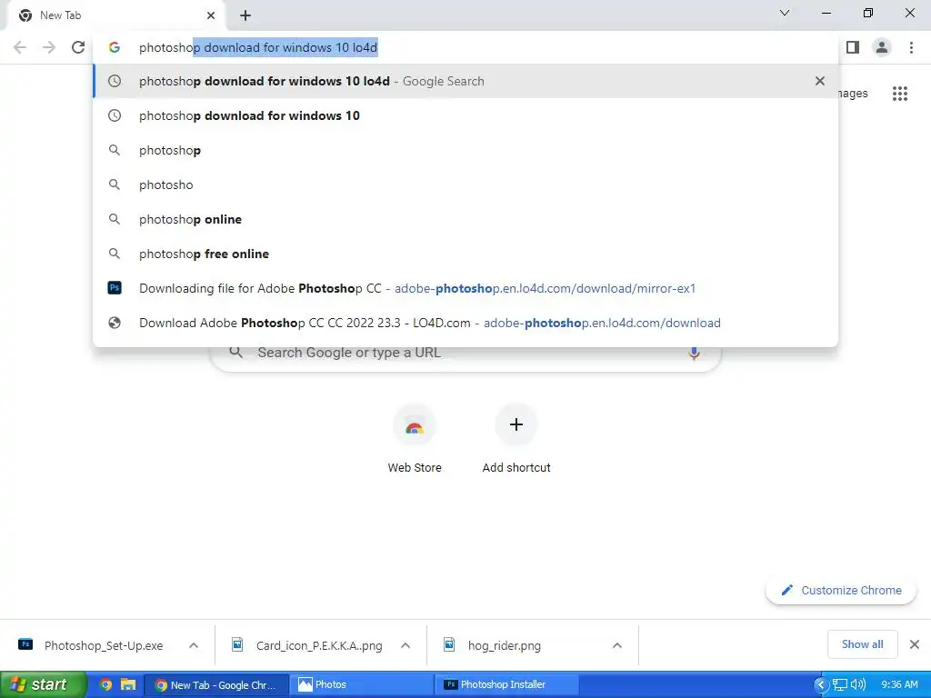Open Chrome three-dot menu

(911, 47)
